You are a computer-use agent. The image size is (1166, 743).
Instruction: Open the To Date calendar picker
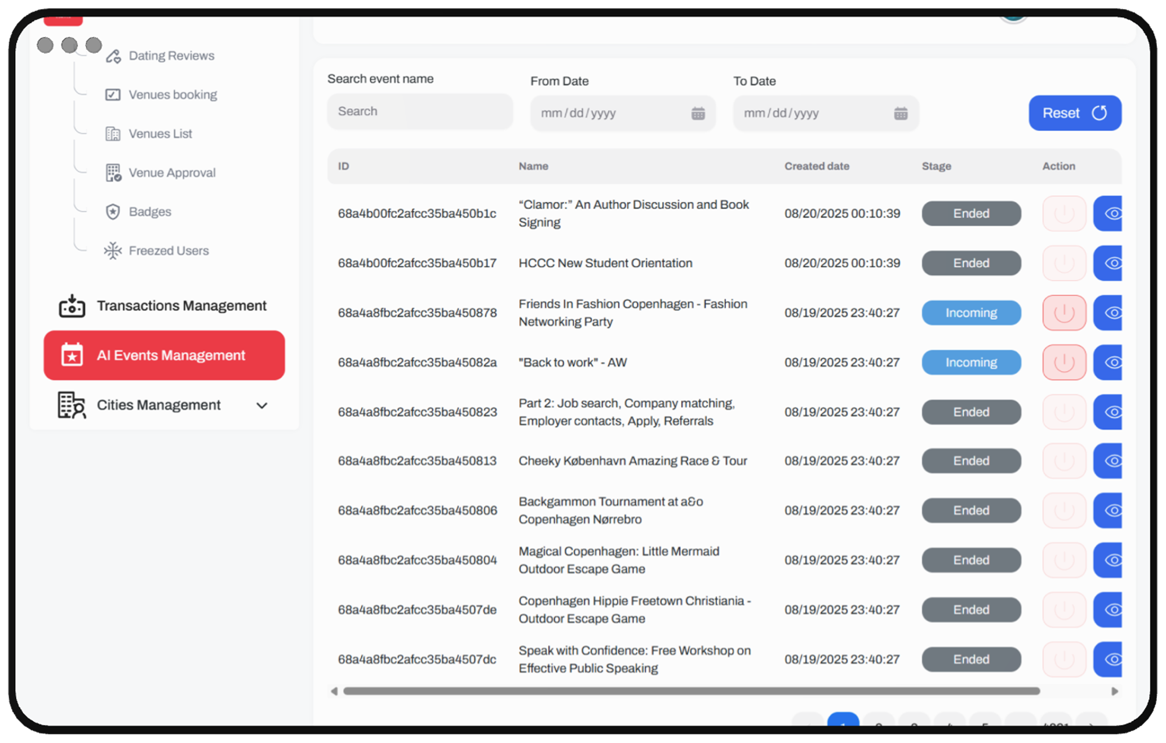(900, 113)
